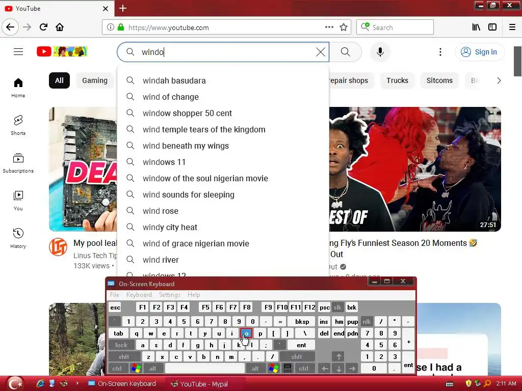
Task: Click the esc key on On-Screen Keyboard
Action: pos(115,307)
